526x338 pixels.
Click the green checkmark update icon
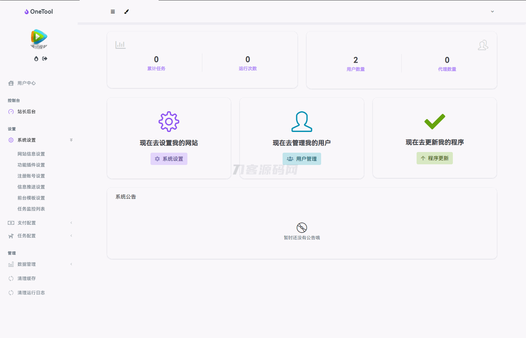pyautogui.click(x=434, y=121)
